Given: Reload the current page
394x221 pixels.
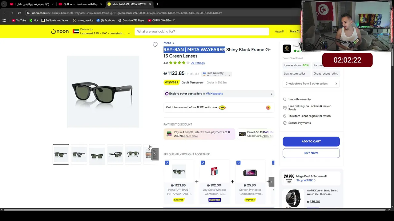Looking at the screenshot, I should (19, 13).
